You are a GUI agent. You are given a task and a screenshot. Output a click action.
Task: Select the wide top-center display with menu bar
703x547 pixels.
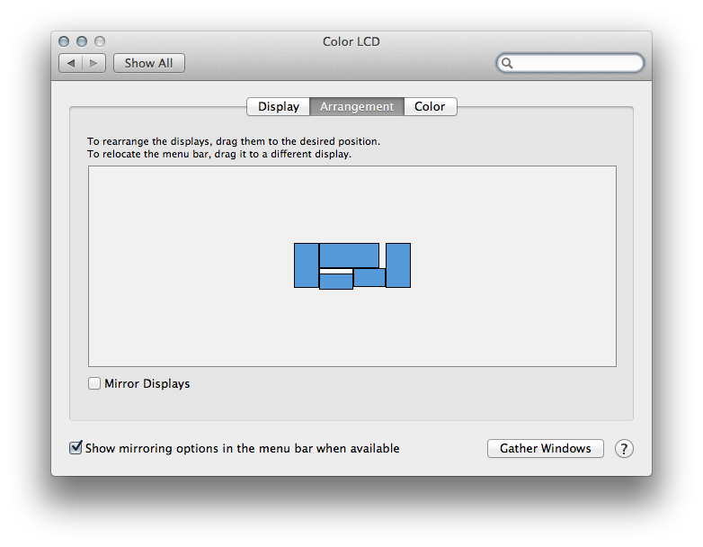[350, 256]
